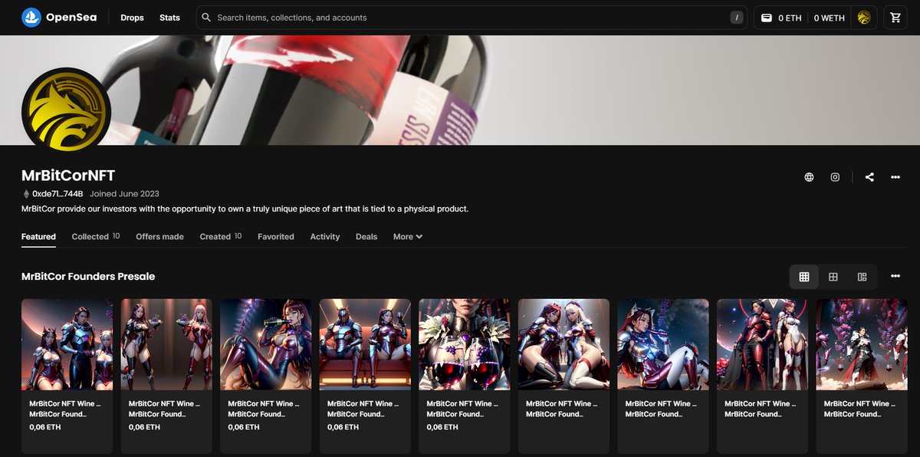920x457 pixels.
Task: Click the wine bottle banner image
Action: point(460,90)
